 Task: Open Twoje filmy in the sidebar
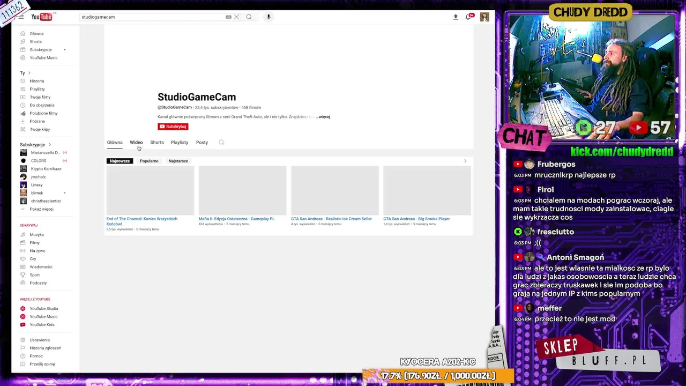[40, 98]
